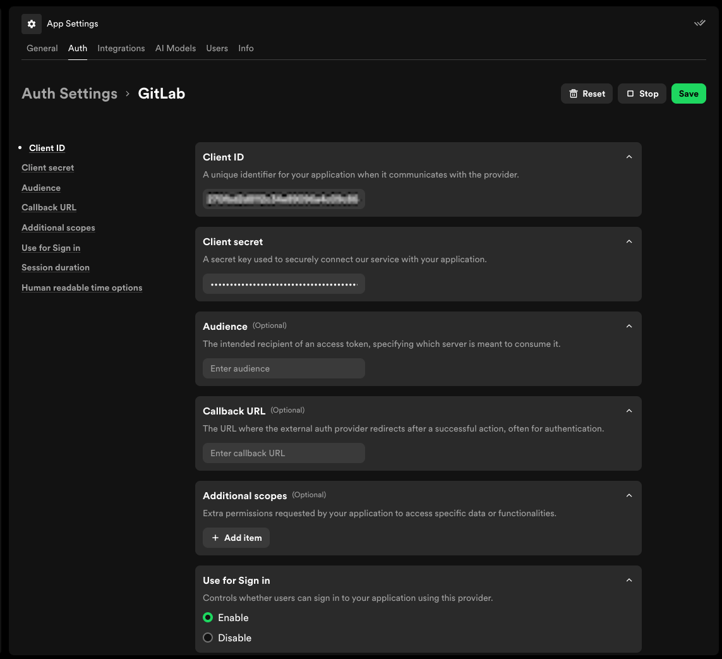Select the Disable radio button
This screenshot has width=722, height=659.
click(x=208, y=638)
